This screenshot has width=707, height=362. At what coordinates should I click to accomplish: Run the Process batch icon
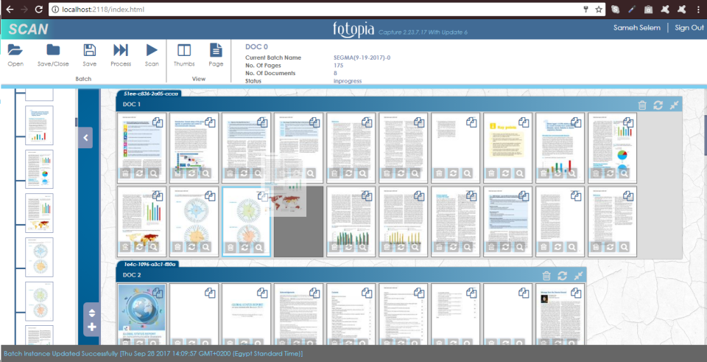pos(121,49)
